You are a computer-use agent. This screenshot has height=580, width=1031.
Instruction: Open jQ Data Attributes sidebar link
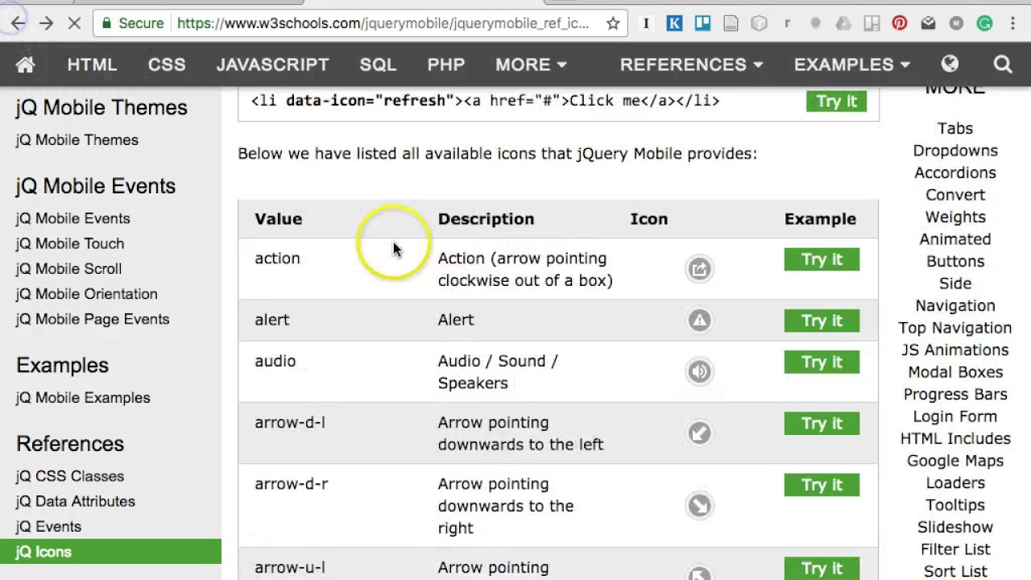[76, 501]
